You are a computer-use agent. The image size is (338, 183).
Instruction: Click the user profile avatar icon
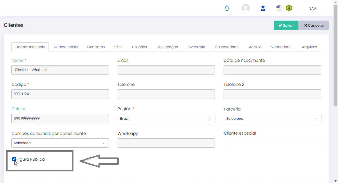pyautogui.click(x=246, y=8)
